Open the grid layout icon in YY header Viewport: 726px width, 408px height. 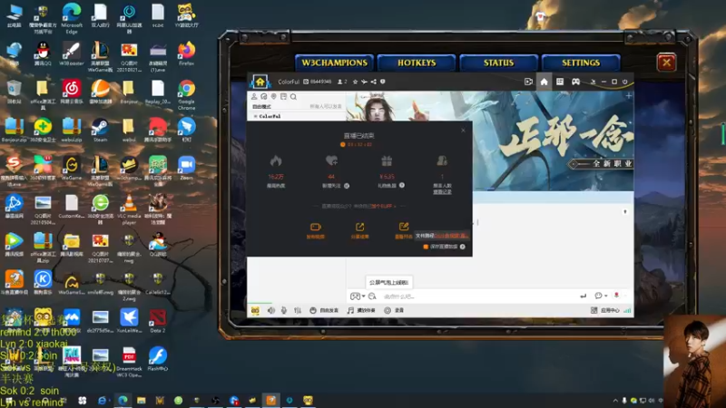click(560, 82)
